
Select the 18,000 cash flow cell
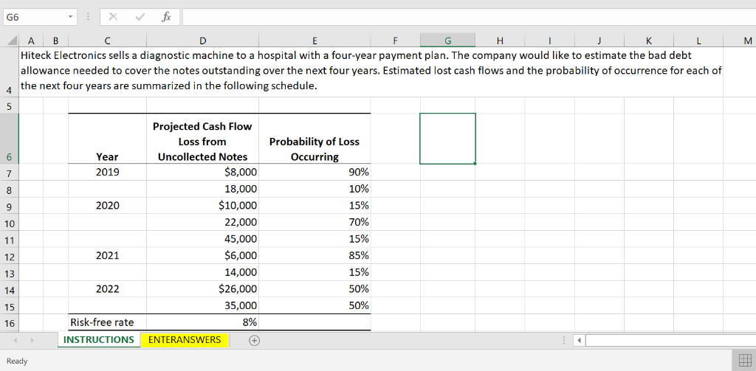[x=202, y=189]
